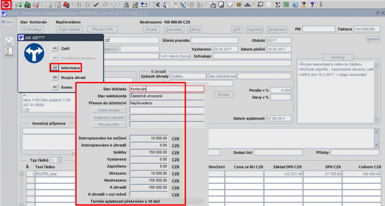
Task: Click the Zálohy button
Action: pos(195,29)
